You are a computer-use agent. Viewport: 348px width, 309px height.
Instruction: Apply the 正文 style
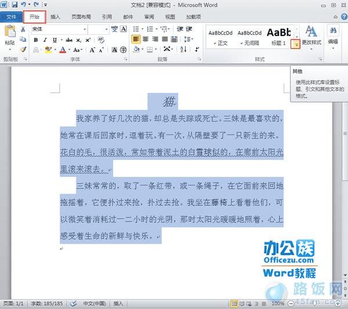pyautogui.click(x=220, y=37)
